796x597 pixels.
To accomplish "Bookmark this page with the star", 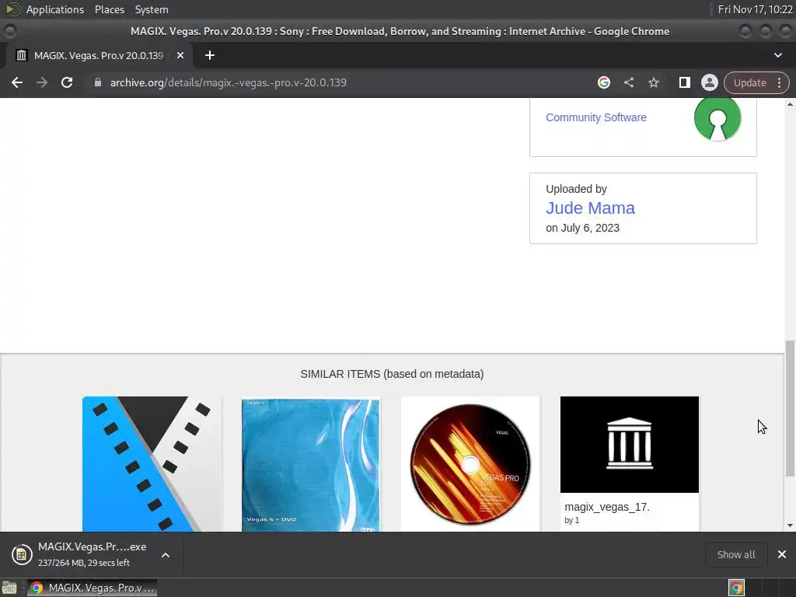I will (x=653, y=82).
